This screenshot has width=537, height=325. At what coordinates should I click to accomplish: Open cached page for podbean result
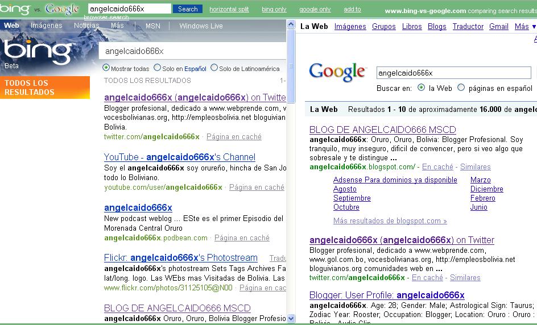tap(242, 238)
